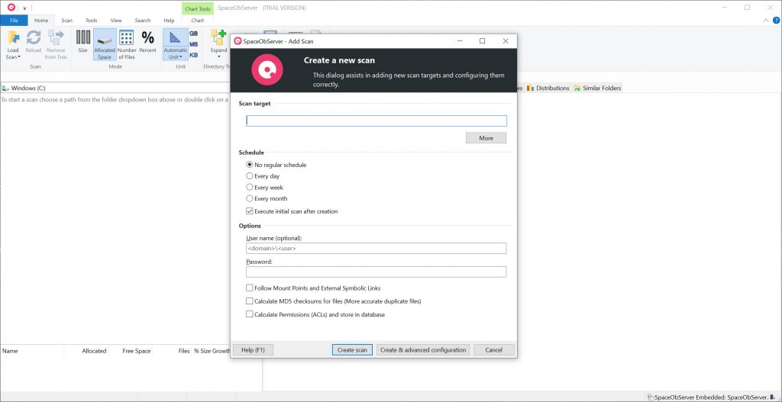
Task: Switch to the Help ribbon tab
Action: tap(169, 21)
